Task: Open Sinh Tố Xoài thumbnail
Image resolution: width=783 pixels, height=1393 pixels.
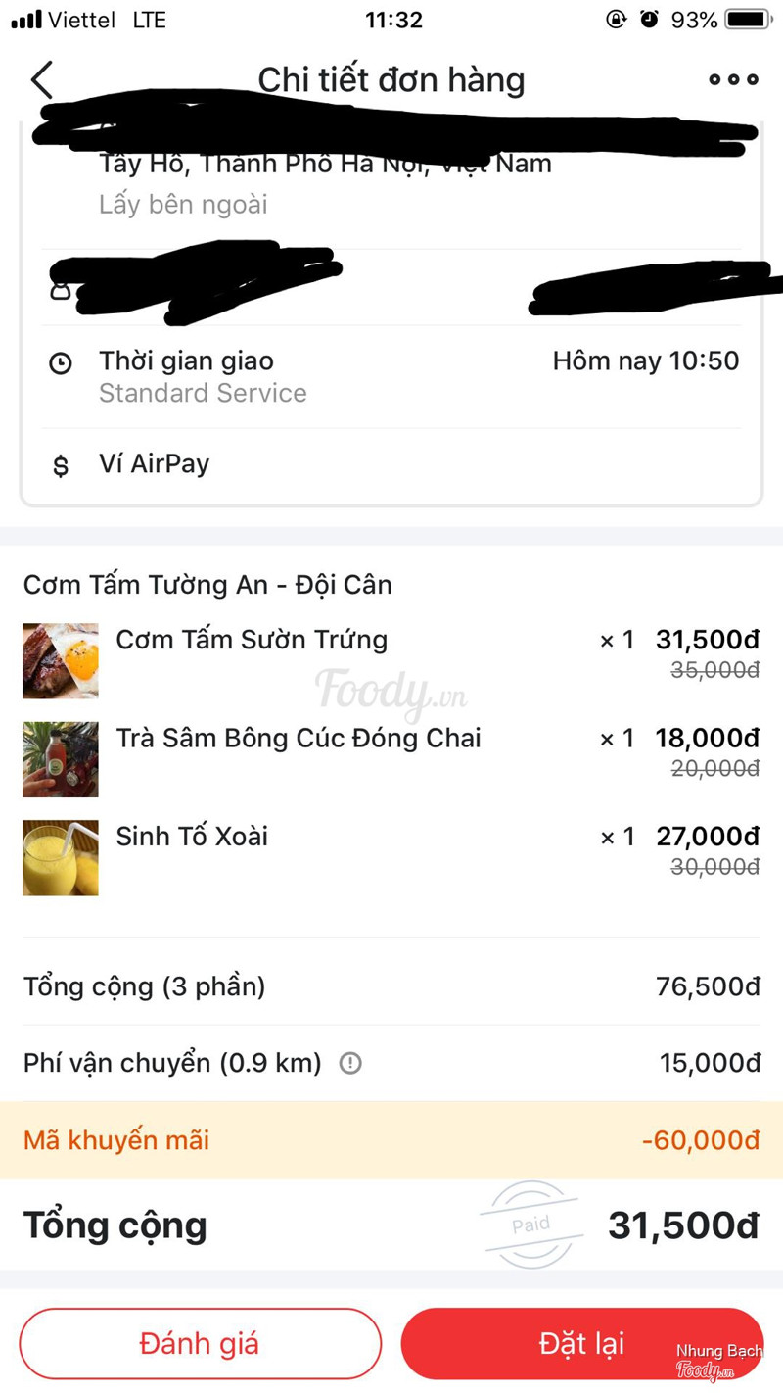Action: coord(61,857)
